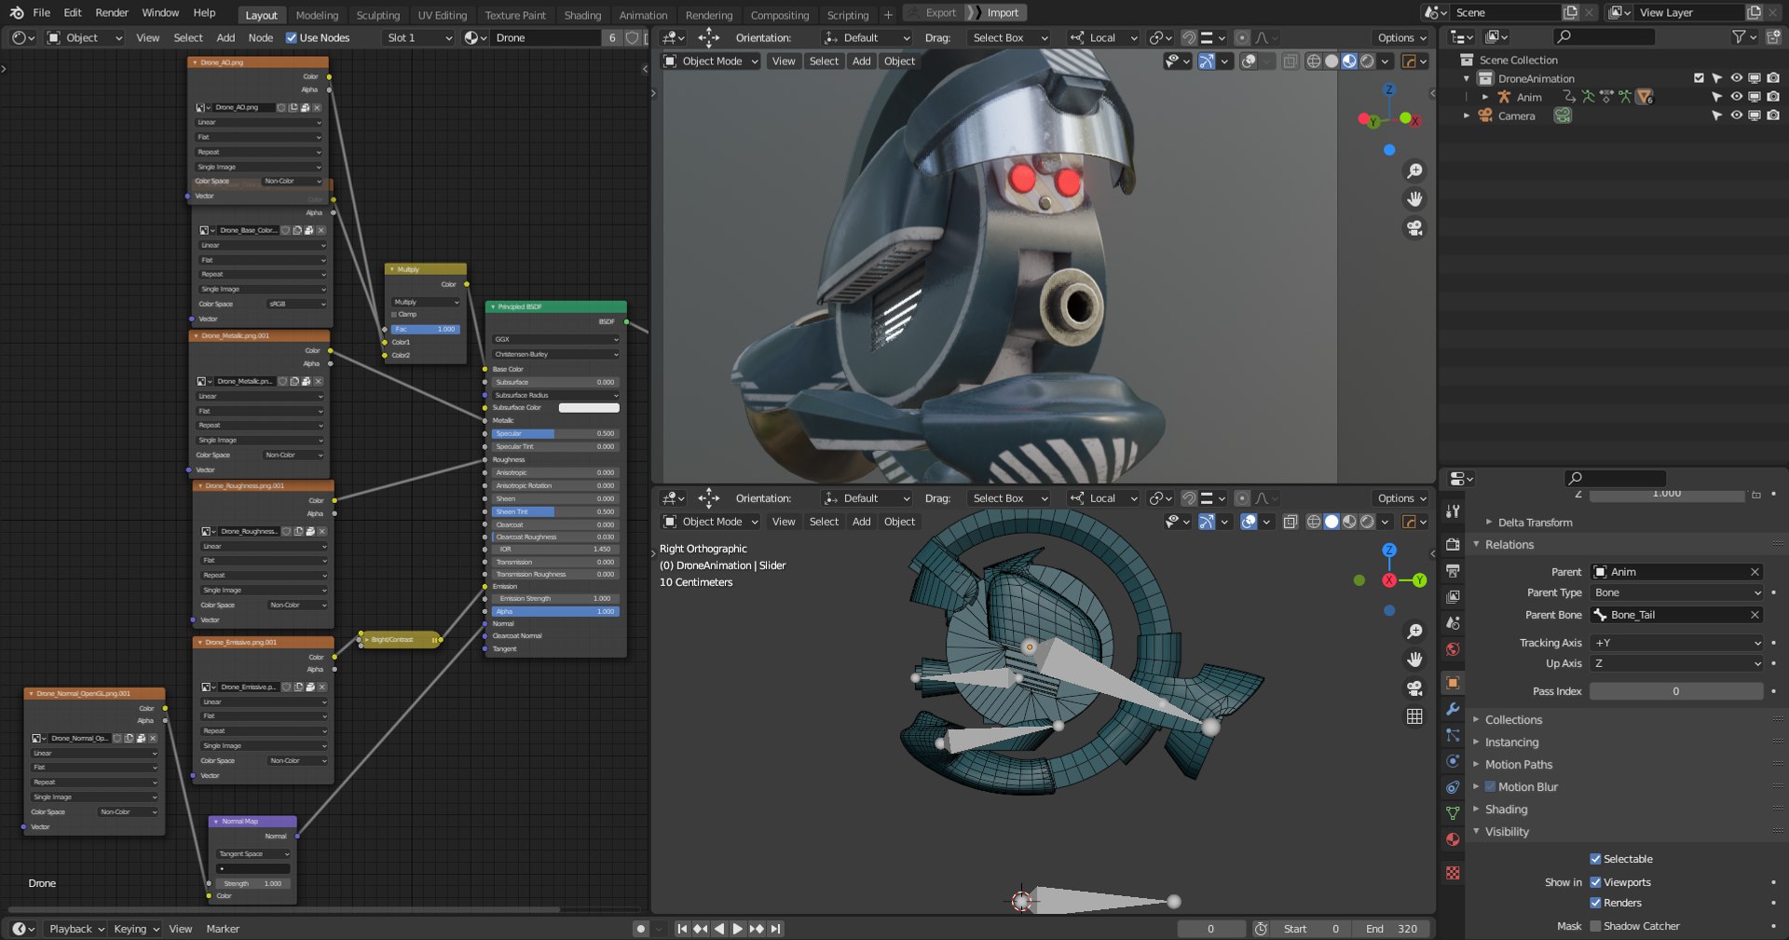Open the Playback popover in timeline
This screenshot has width=1789, height=940.
[x=76, y=929]
